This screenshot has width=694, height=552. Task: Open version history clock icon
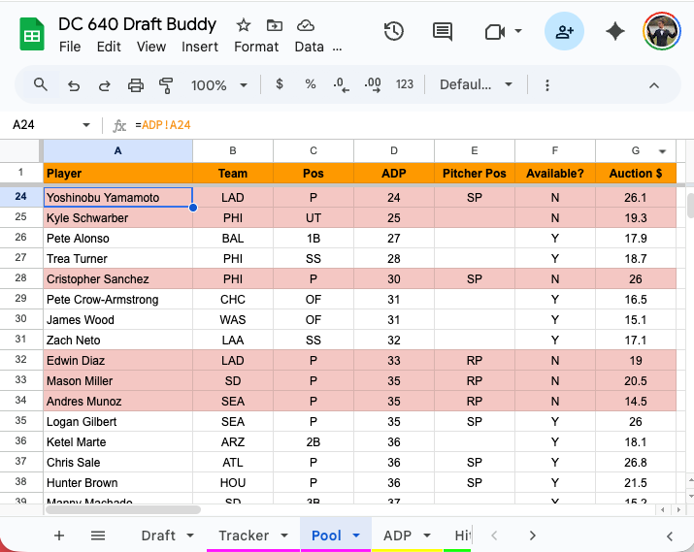click(x=393, y=31)
